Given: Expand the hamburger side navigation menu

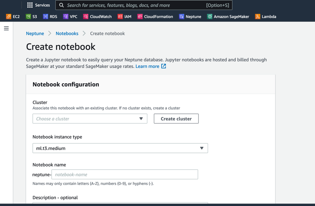Looking at the screenshot, I should [x=6, y=28].
